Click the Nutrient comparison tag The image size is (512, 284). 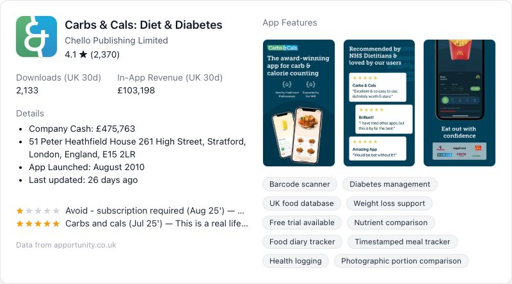[390, 223]
